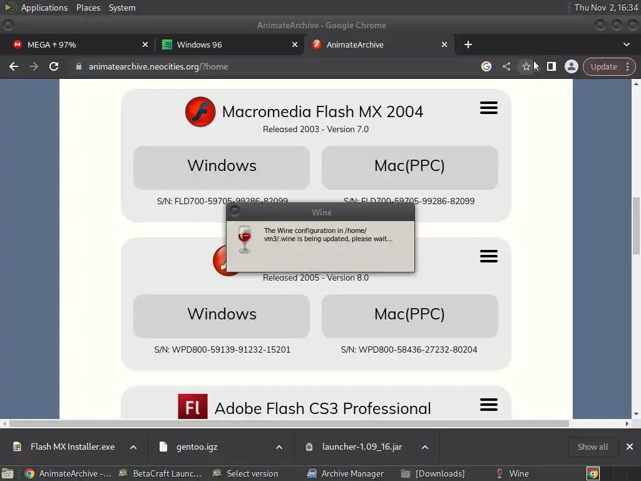Image resolution: width=641 pixels, height=481 pixels.
Task: Open the Chrome profile avatar
Action: pos(571,66)
